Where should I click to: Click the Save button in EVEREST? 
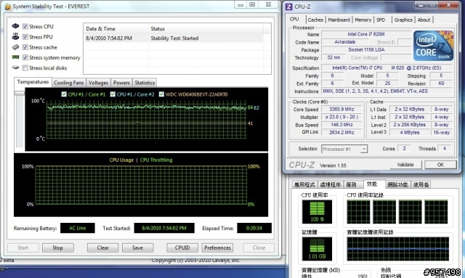click(x=137, y=248)
